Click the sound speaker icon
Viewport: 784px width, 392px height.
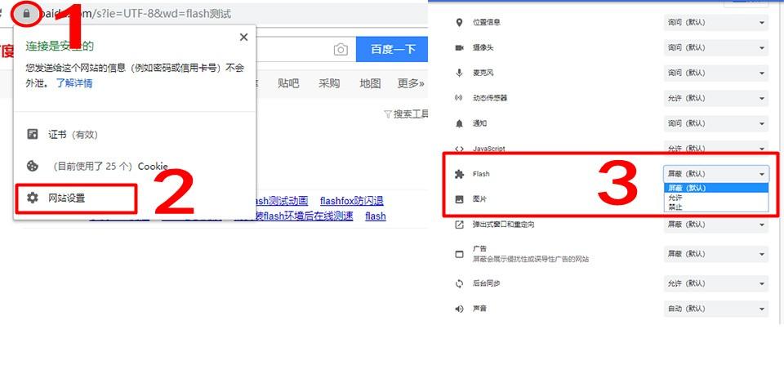pos(459,309)
